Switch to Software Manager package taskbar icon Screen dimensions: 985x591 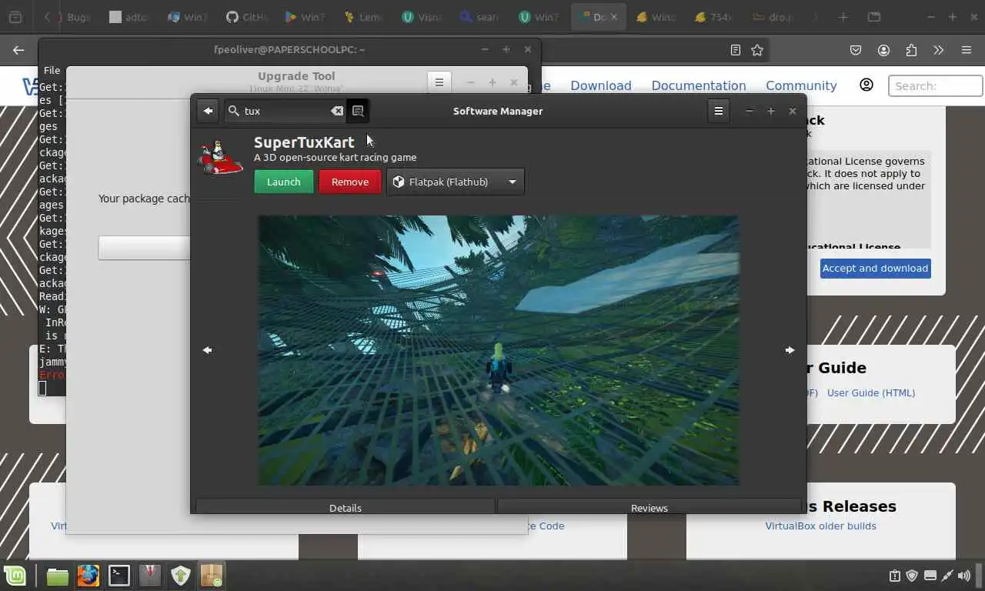tap(212, 576)
